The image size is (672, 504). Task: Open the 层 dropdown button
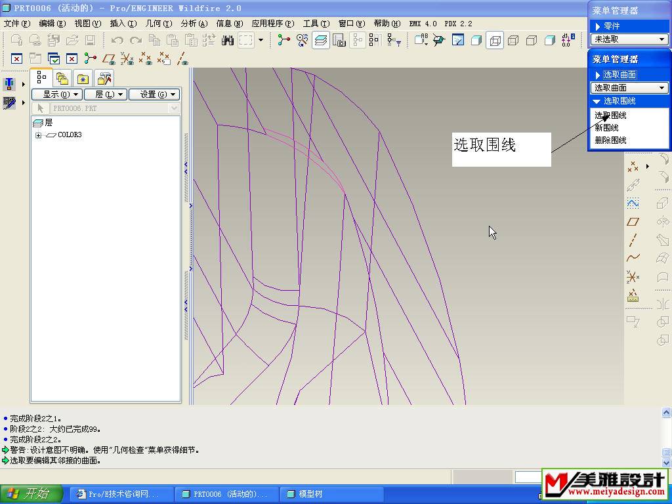point(106,94)
